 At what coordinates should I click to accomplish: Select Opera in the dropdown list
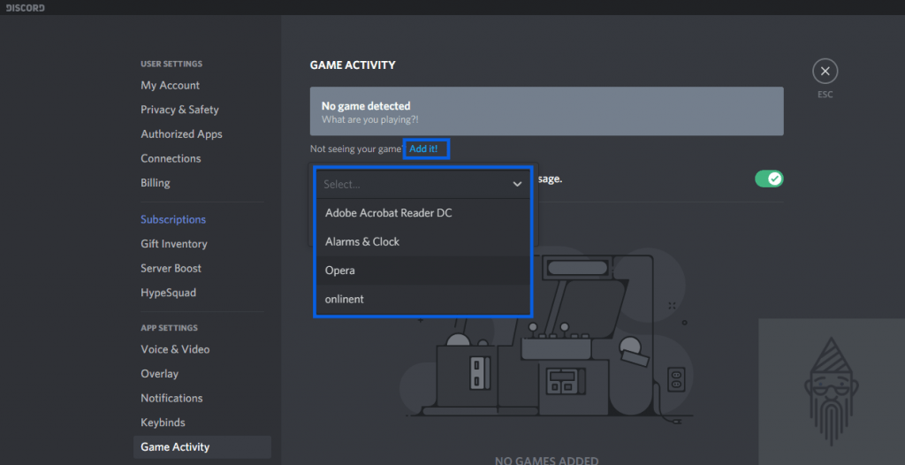click(422, 271)
